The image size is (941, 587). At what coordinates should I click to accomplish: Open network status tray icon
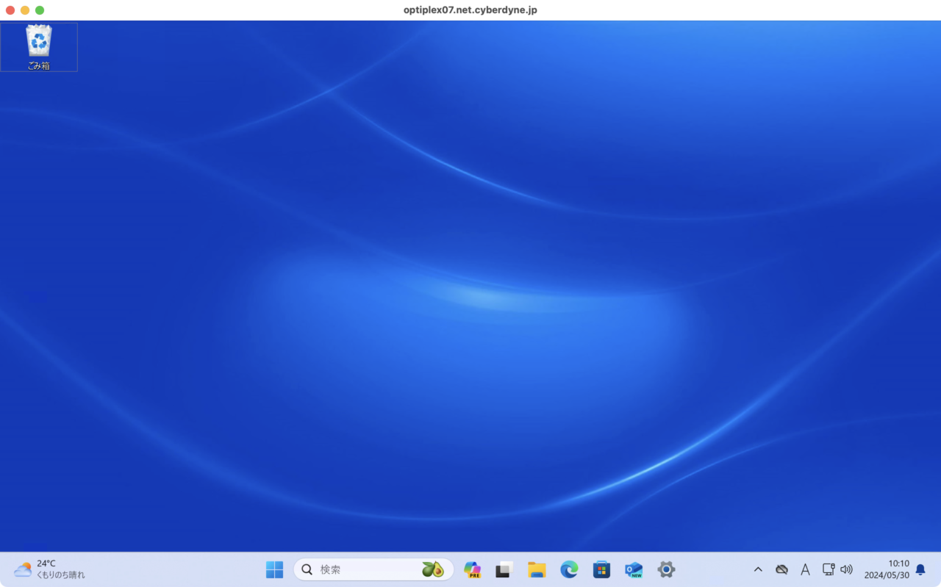828,569
